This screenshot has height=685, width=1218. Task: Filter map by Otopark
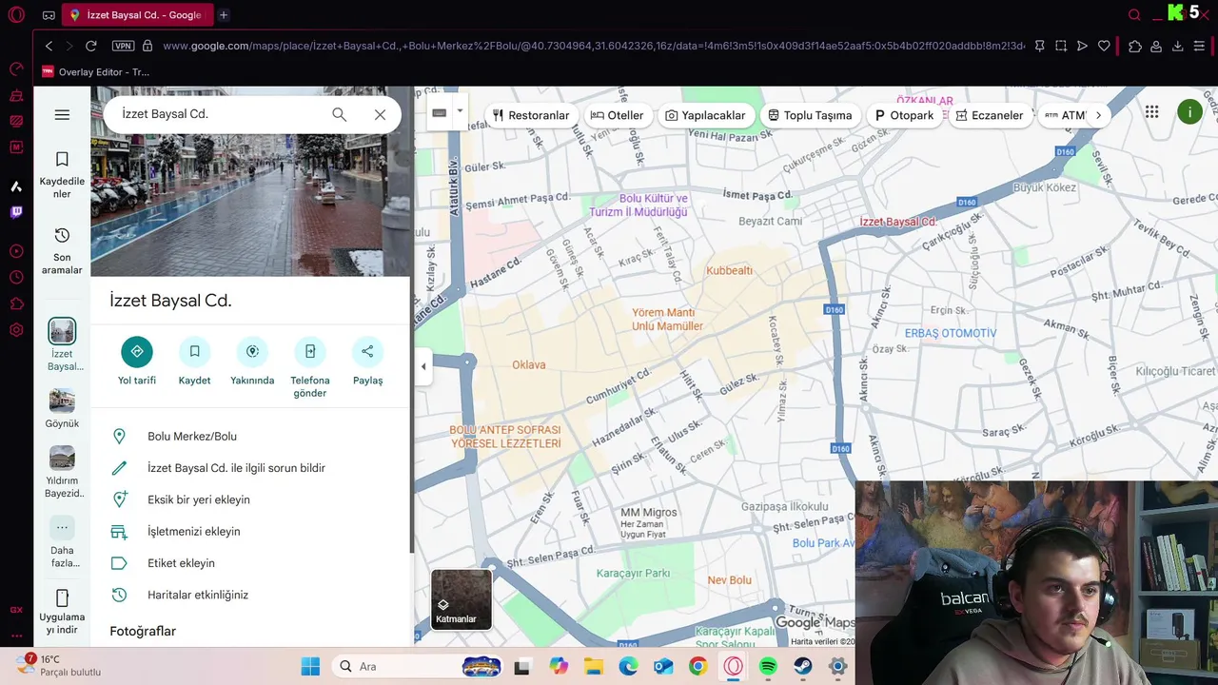click(905, 115)
